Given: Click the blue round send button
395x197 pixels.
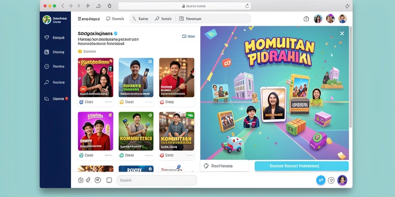Looking at the screenshot, I should [x=321, y=180].
